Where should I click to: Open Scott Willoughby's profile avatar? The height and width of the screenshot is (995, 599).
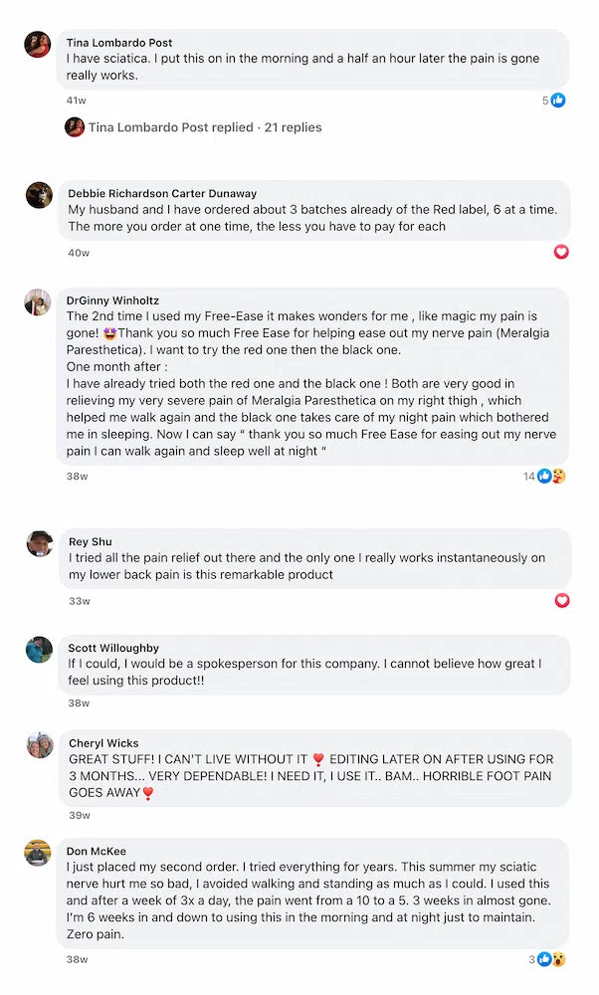point(39,650)
